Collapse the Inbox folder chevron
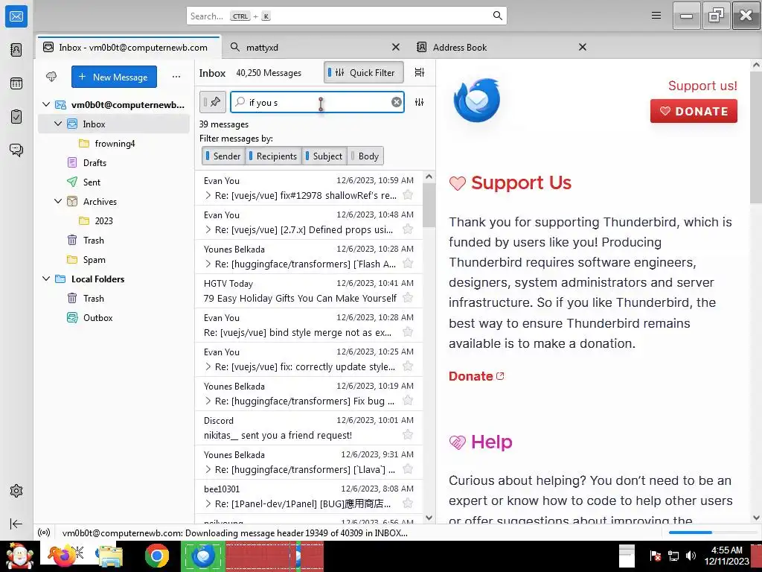 point(58,124)
